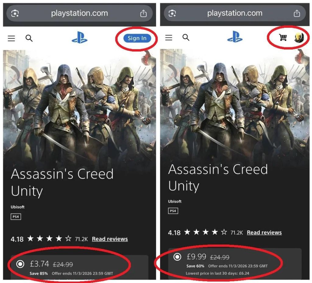
Task: Tap search magnifier in right screenshot
Action: click(x=186, y=37)
